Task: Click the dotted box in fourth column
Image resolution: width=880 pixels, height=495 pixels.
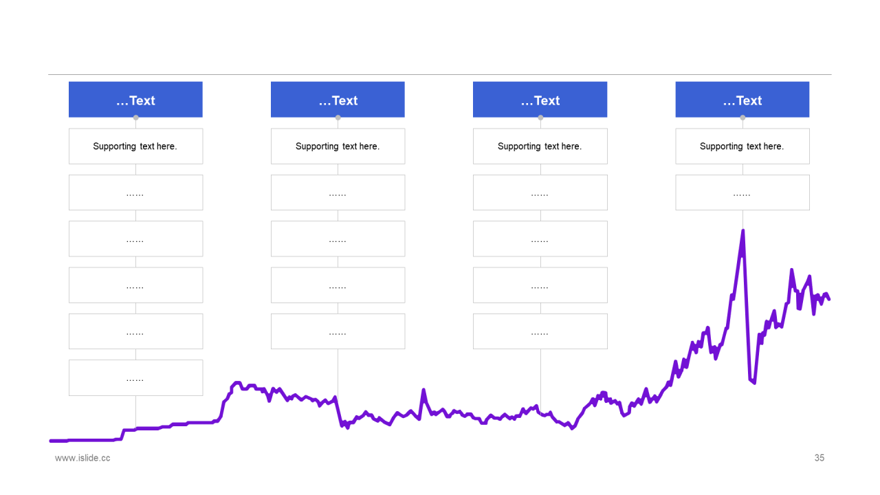Action: coord(742,192)
